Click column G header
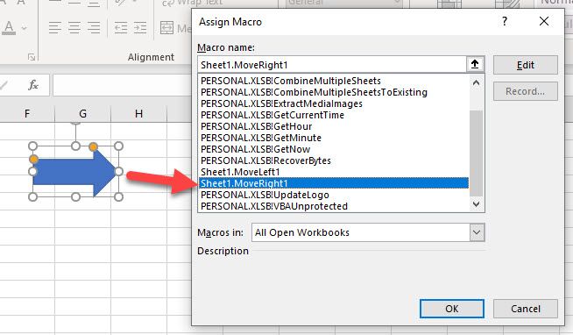Viewport: 573px width, 335px height. point(83,114)
